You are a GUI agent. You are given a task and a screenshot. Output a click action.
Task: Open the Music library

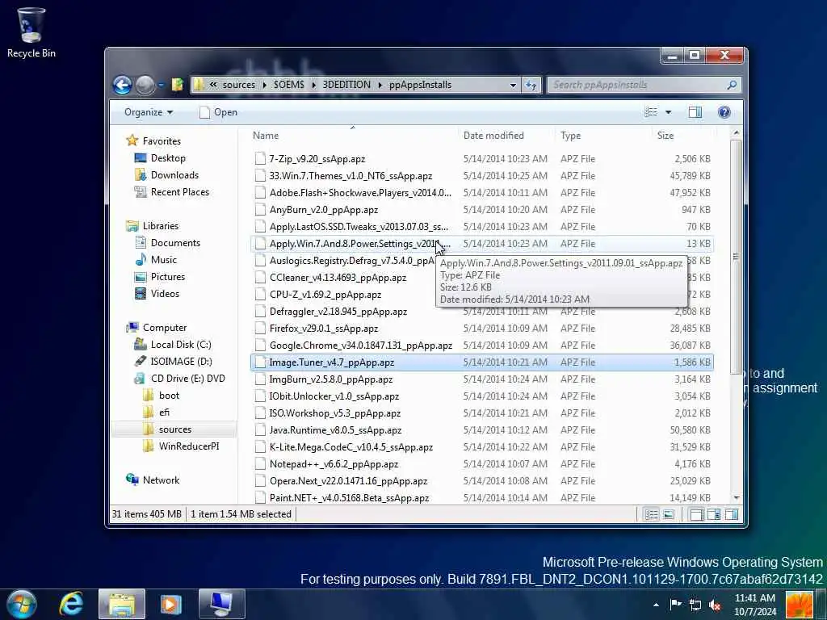click(163, 260)
